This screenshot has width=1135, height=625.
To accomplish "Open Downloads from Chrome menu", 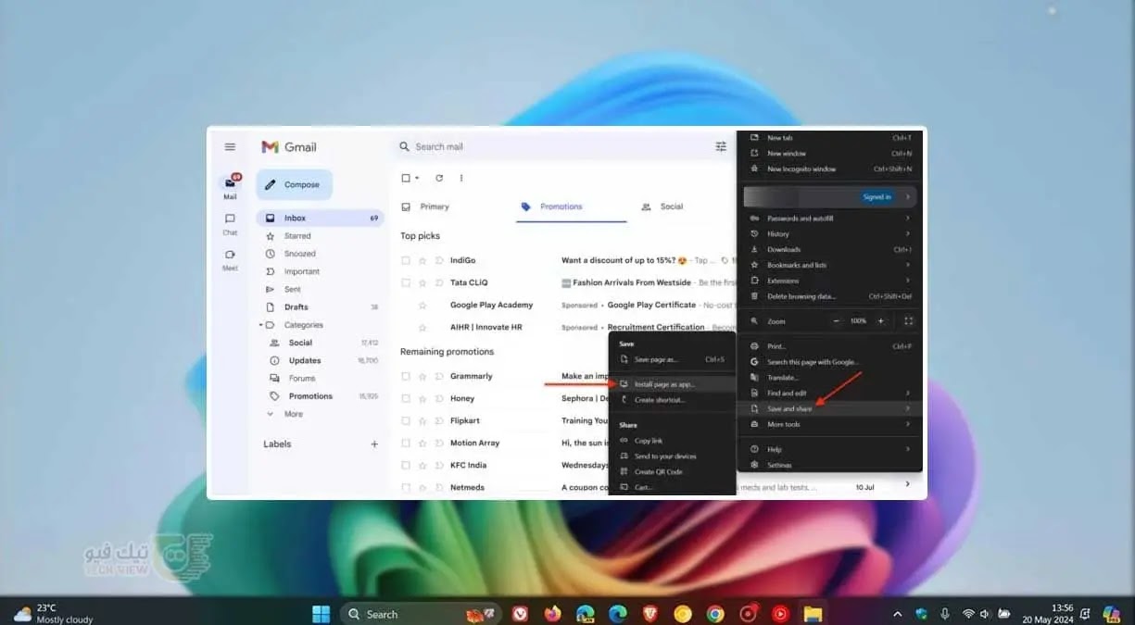I will click(x=830, y=249).
